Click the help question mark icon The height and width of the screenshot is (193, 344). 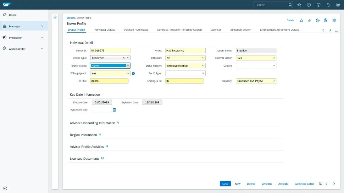318,5
